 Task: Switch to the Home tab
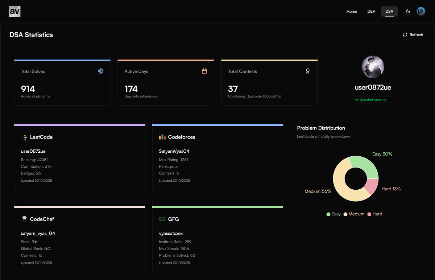pyautogui.click(x=352, y=11)
